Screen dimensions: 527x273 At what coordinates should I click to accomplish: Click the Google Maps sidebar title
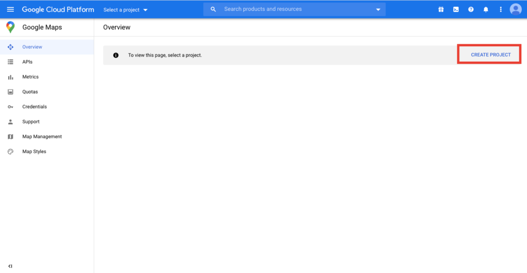pos(42,27)
